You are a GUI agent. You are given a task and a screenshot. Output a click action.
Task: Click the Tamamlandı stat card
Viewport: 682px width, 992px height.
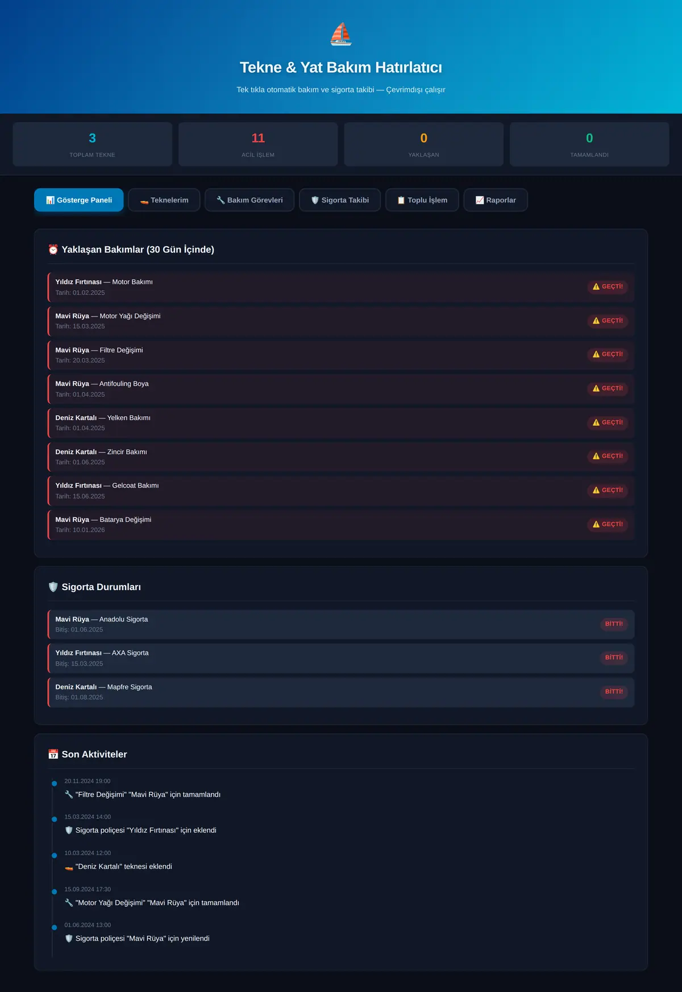pos(589,144)
